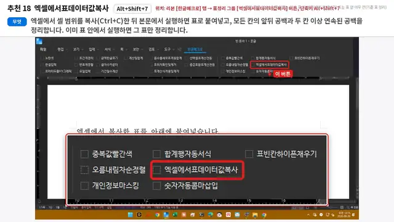Expand the arrow beside 검토 menu
This screenshot has width=394, height=222.
[158, 49]
